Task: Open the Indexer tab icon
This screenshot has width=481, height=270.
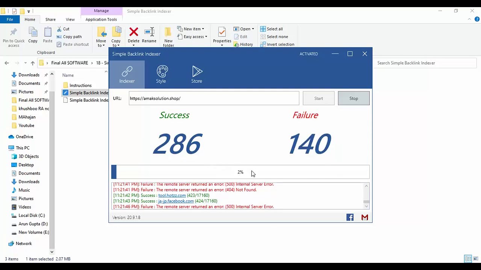Action: point(127,74)
